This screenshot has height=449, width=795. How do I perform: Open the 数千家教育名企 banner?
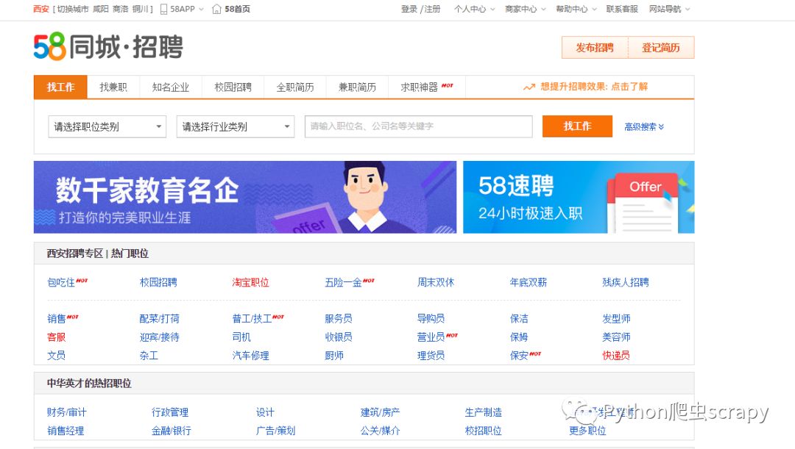click(x=245, y=197)
